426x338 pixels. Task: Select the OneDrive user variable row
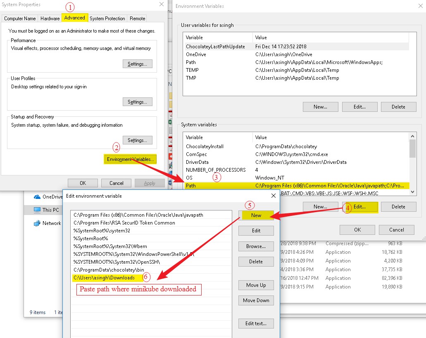point(297,54)
